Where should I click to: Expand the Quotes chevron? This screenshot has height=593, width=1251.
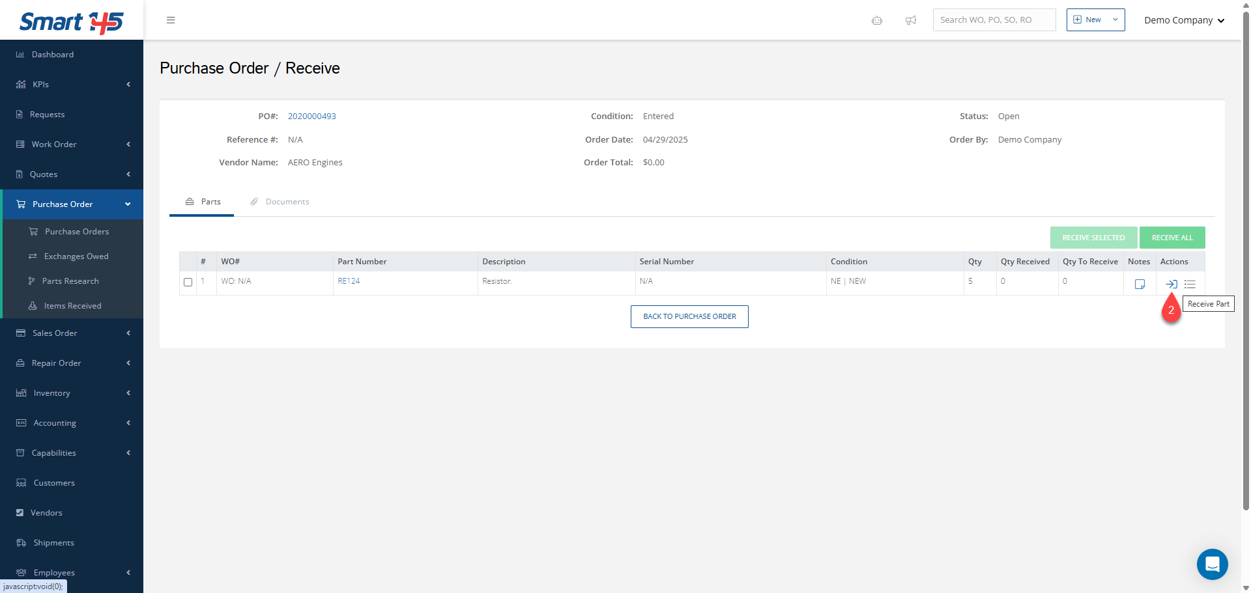click(x=128, y=174)
